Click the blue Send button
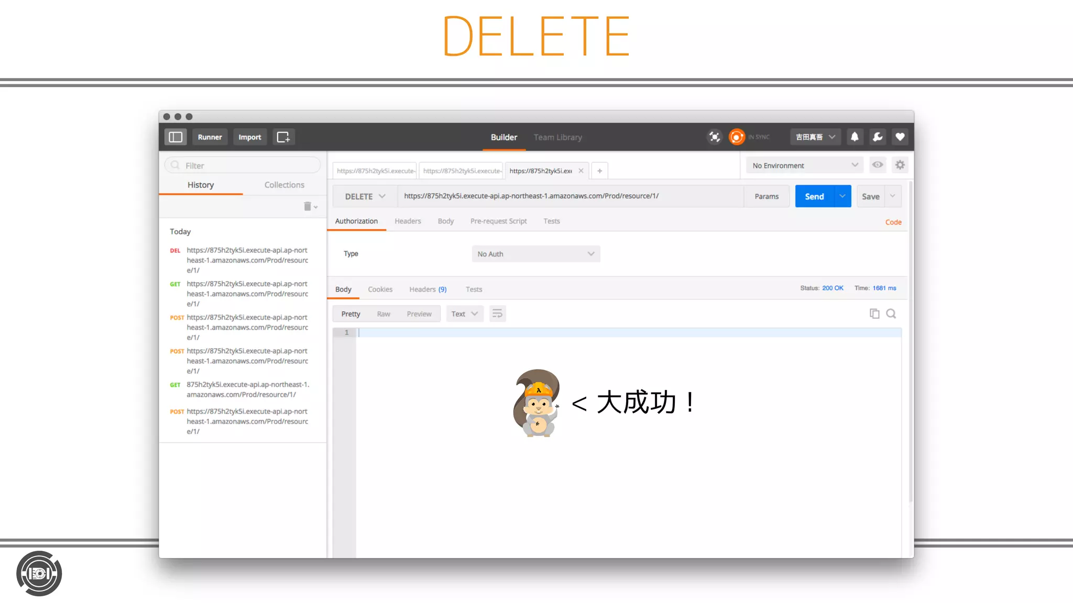 (x=815, y=196)
